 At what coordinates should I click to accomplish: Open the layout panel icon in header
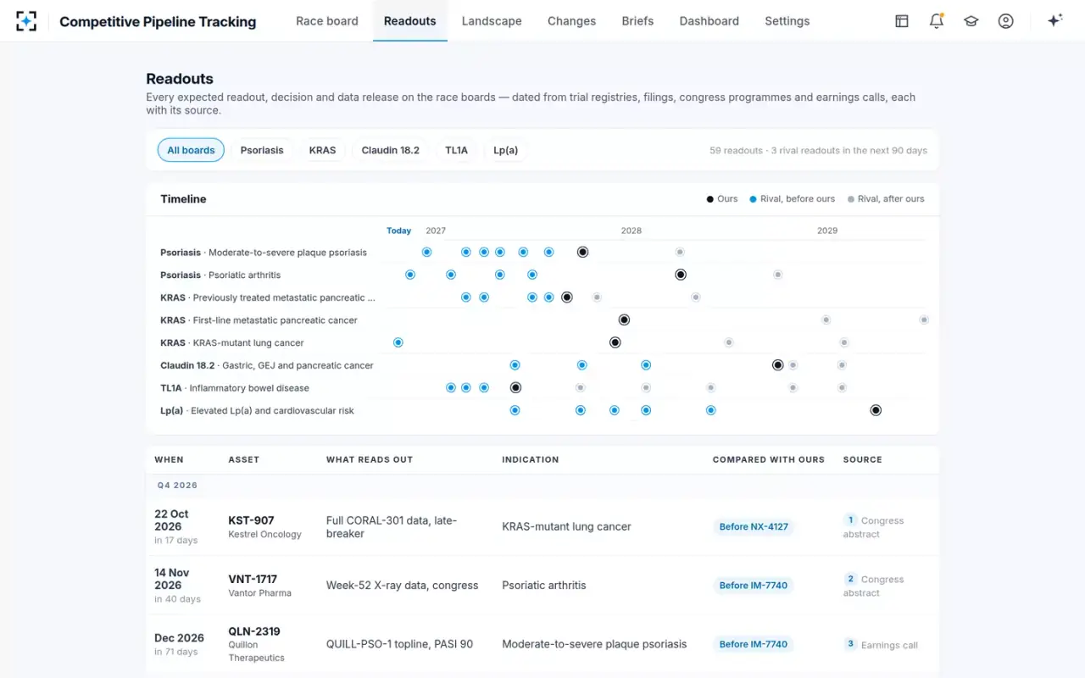tap(902, 21)
